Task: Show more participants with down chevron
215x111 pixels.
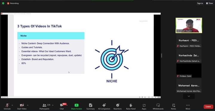Action: 189,96
